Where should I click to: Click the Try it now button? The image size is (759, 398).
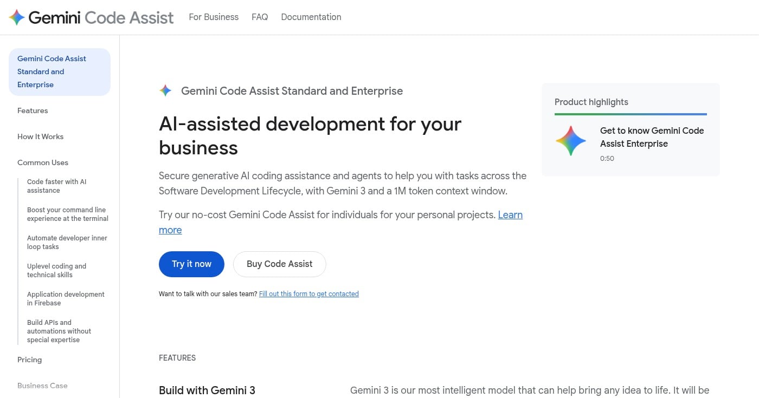pos(191,264)
